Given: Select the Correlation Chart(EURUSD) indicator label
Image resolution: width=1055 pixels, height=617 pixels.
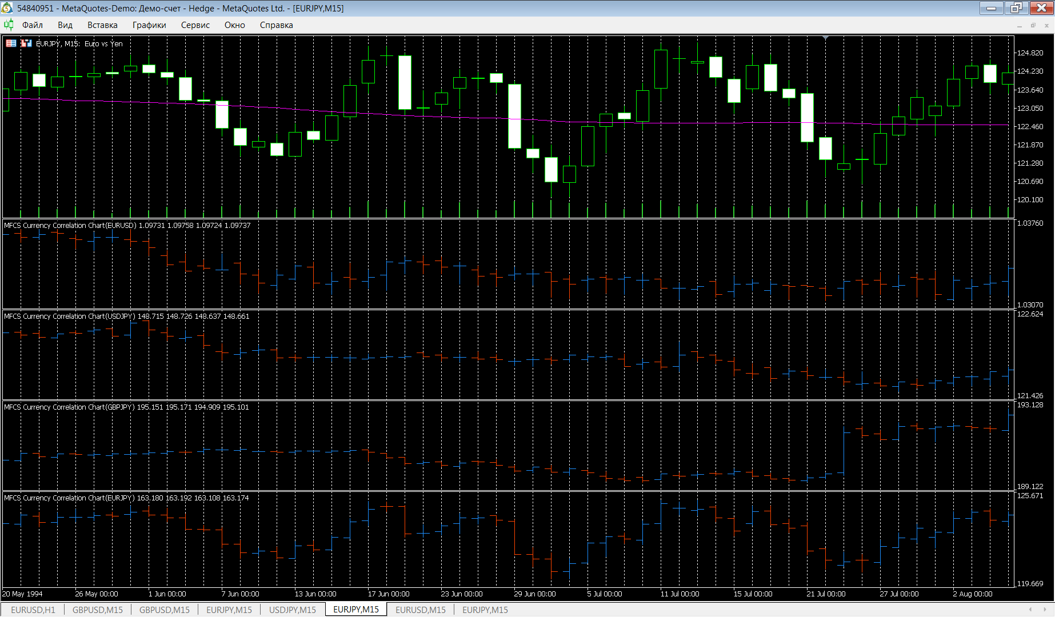Looking at the screenshot, I should [127, 225].
